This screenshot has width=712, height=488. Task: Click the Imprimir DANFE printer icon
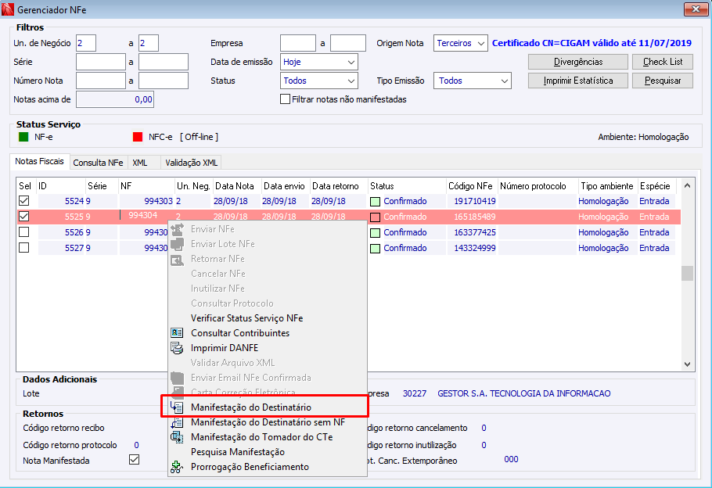[x=177, y=348]
